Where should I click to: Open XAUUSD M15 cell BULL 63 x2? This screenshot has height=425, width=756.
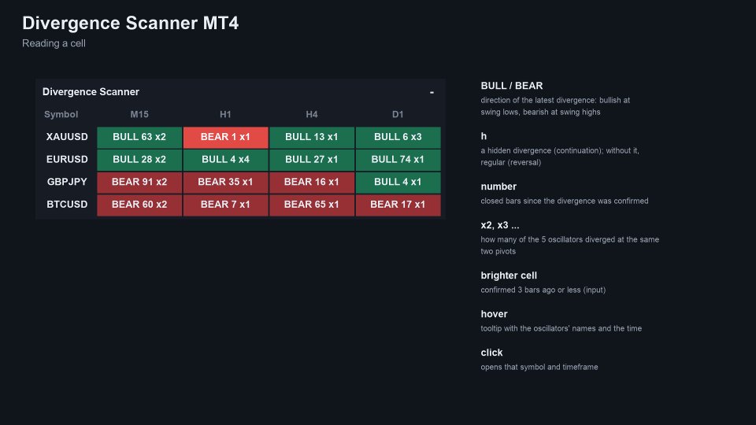click(139, 137)
